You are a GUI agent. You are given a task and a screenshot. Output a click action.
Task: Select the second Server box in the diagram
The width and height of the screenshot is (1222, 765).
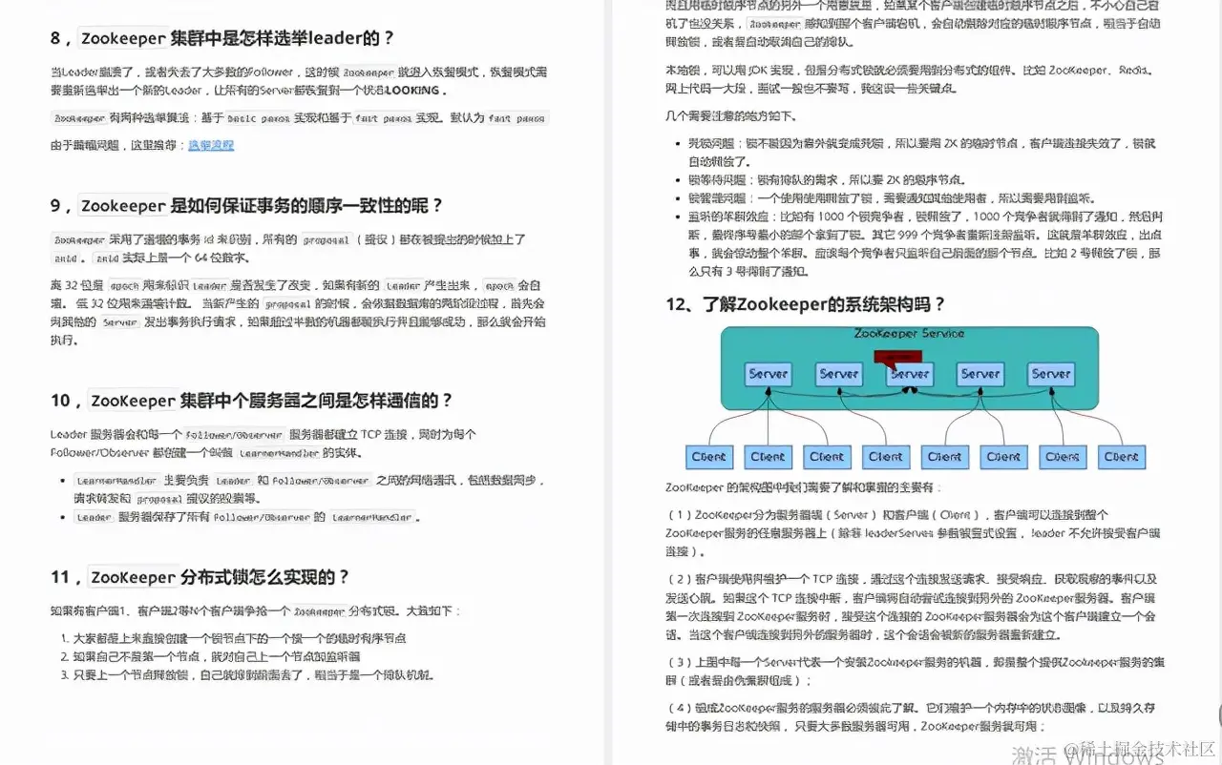(837, 374)
